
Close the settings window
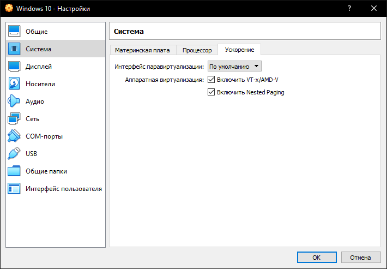[374, 8]
